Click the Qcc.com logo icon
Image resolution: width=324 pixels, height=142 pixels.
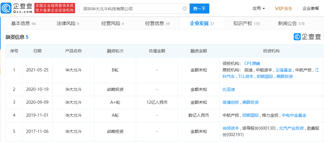click(6, 8)
